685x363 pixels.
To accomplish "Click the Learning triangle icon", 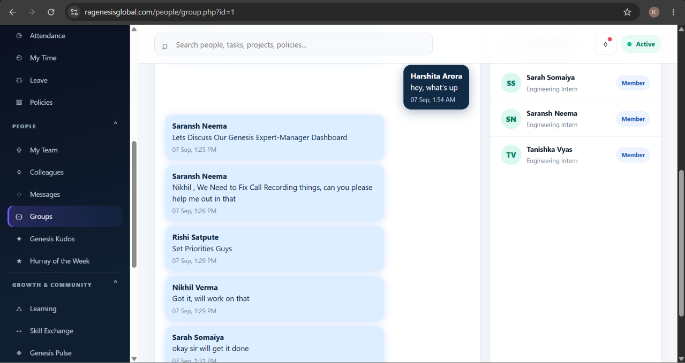I will coord(19,309).
